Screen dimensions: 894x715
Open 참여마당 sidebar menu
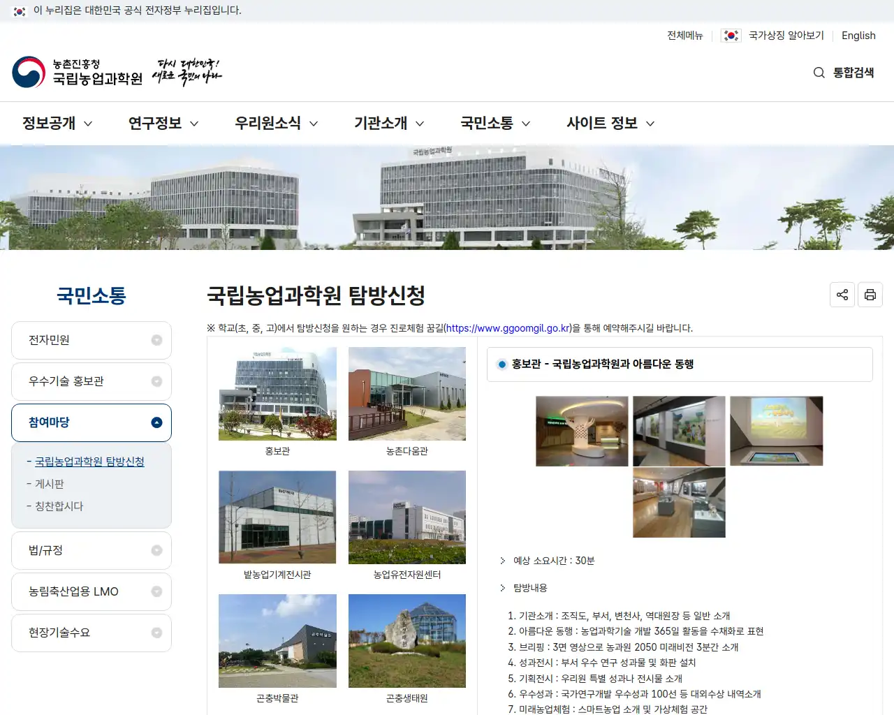(91, 422)
